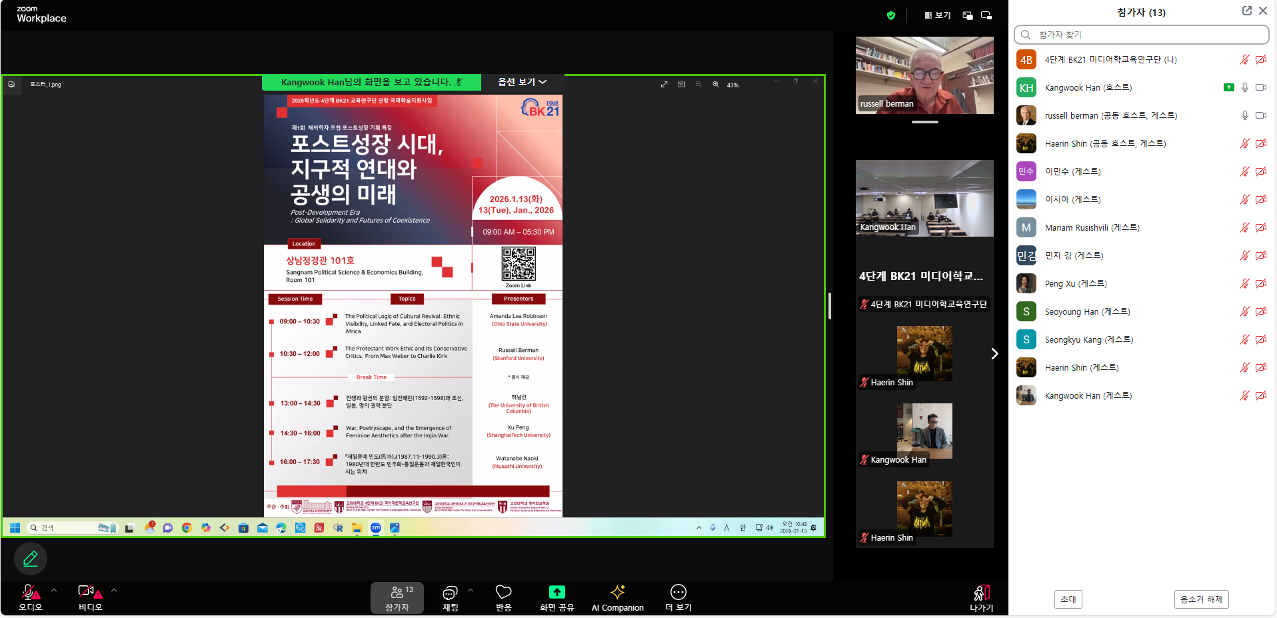
Task: Show next page of video thumbnails
Action: click(994, 354)
